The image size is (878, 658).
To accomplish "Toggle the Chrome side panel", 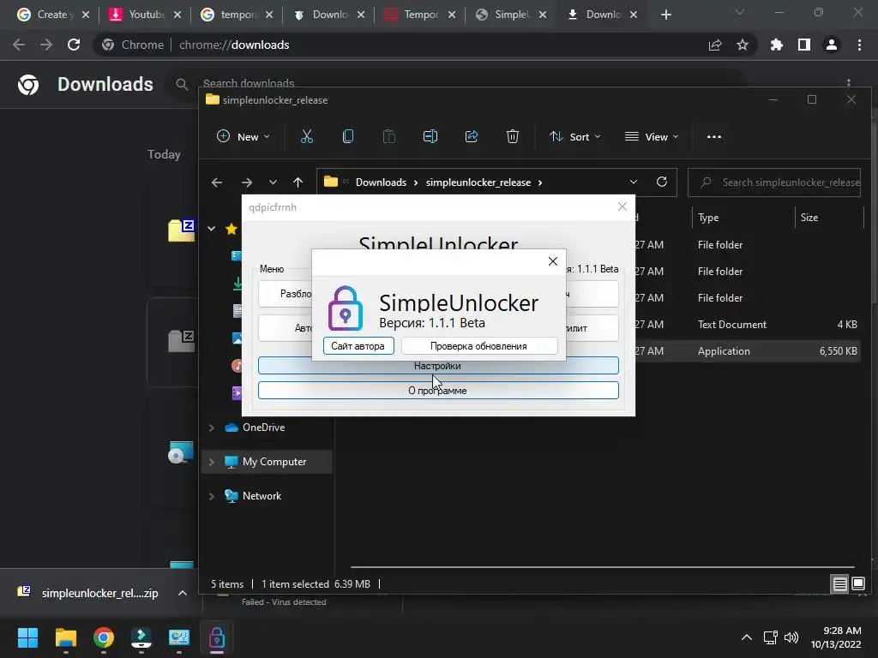I will (x=804, y=45).
